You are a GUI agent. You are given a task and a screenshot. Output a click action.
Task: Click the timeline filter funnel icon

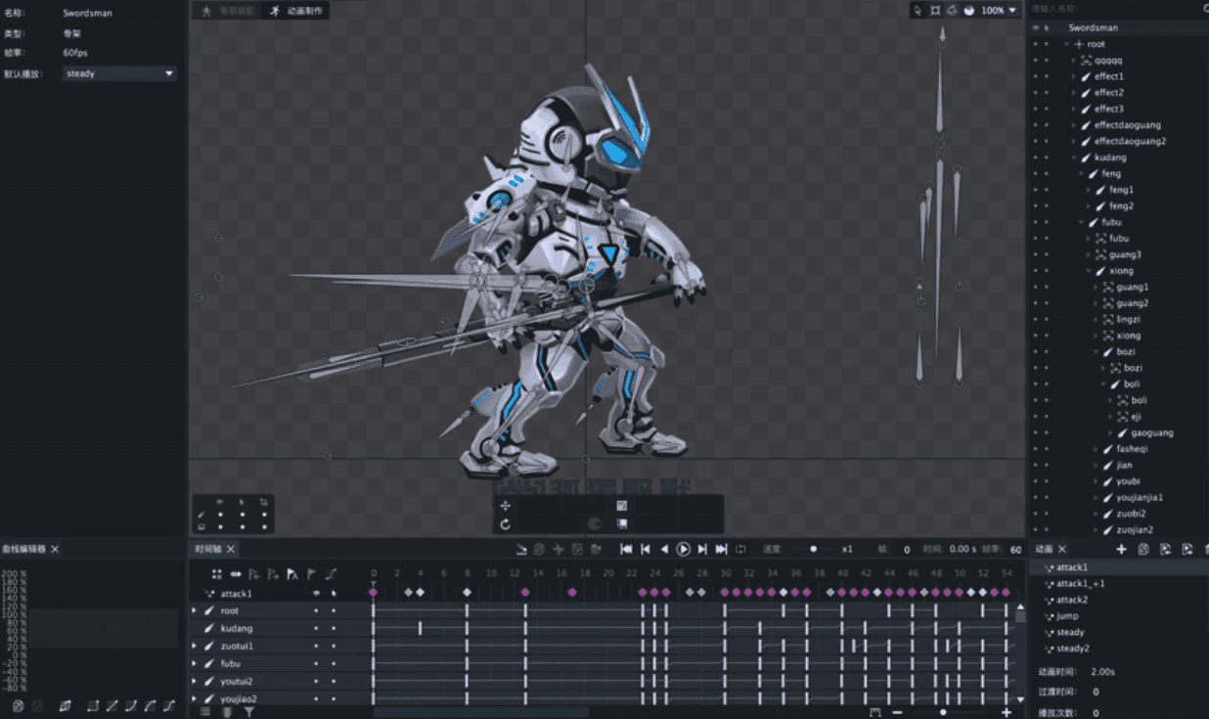point(249,712)
